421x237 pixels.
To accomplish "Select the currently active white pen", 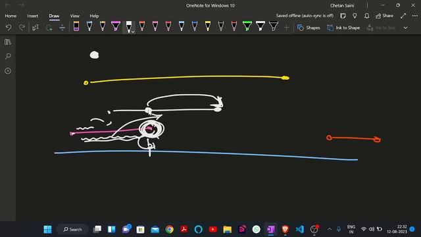I will (x=129, y=26).
